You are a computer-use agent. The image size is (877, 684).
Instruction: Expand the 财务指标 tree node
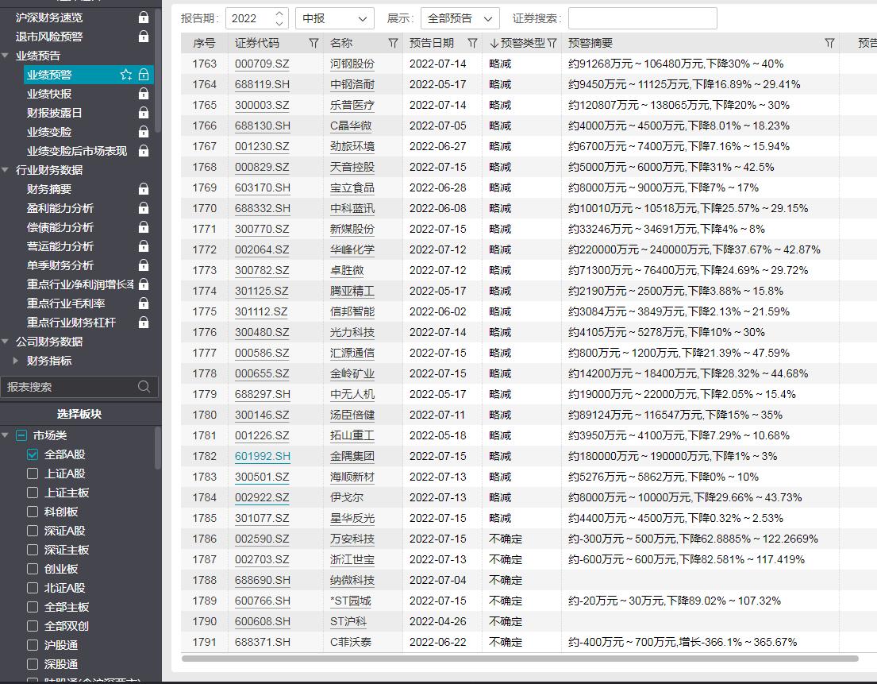[x=16, y=361]
